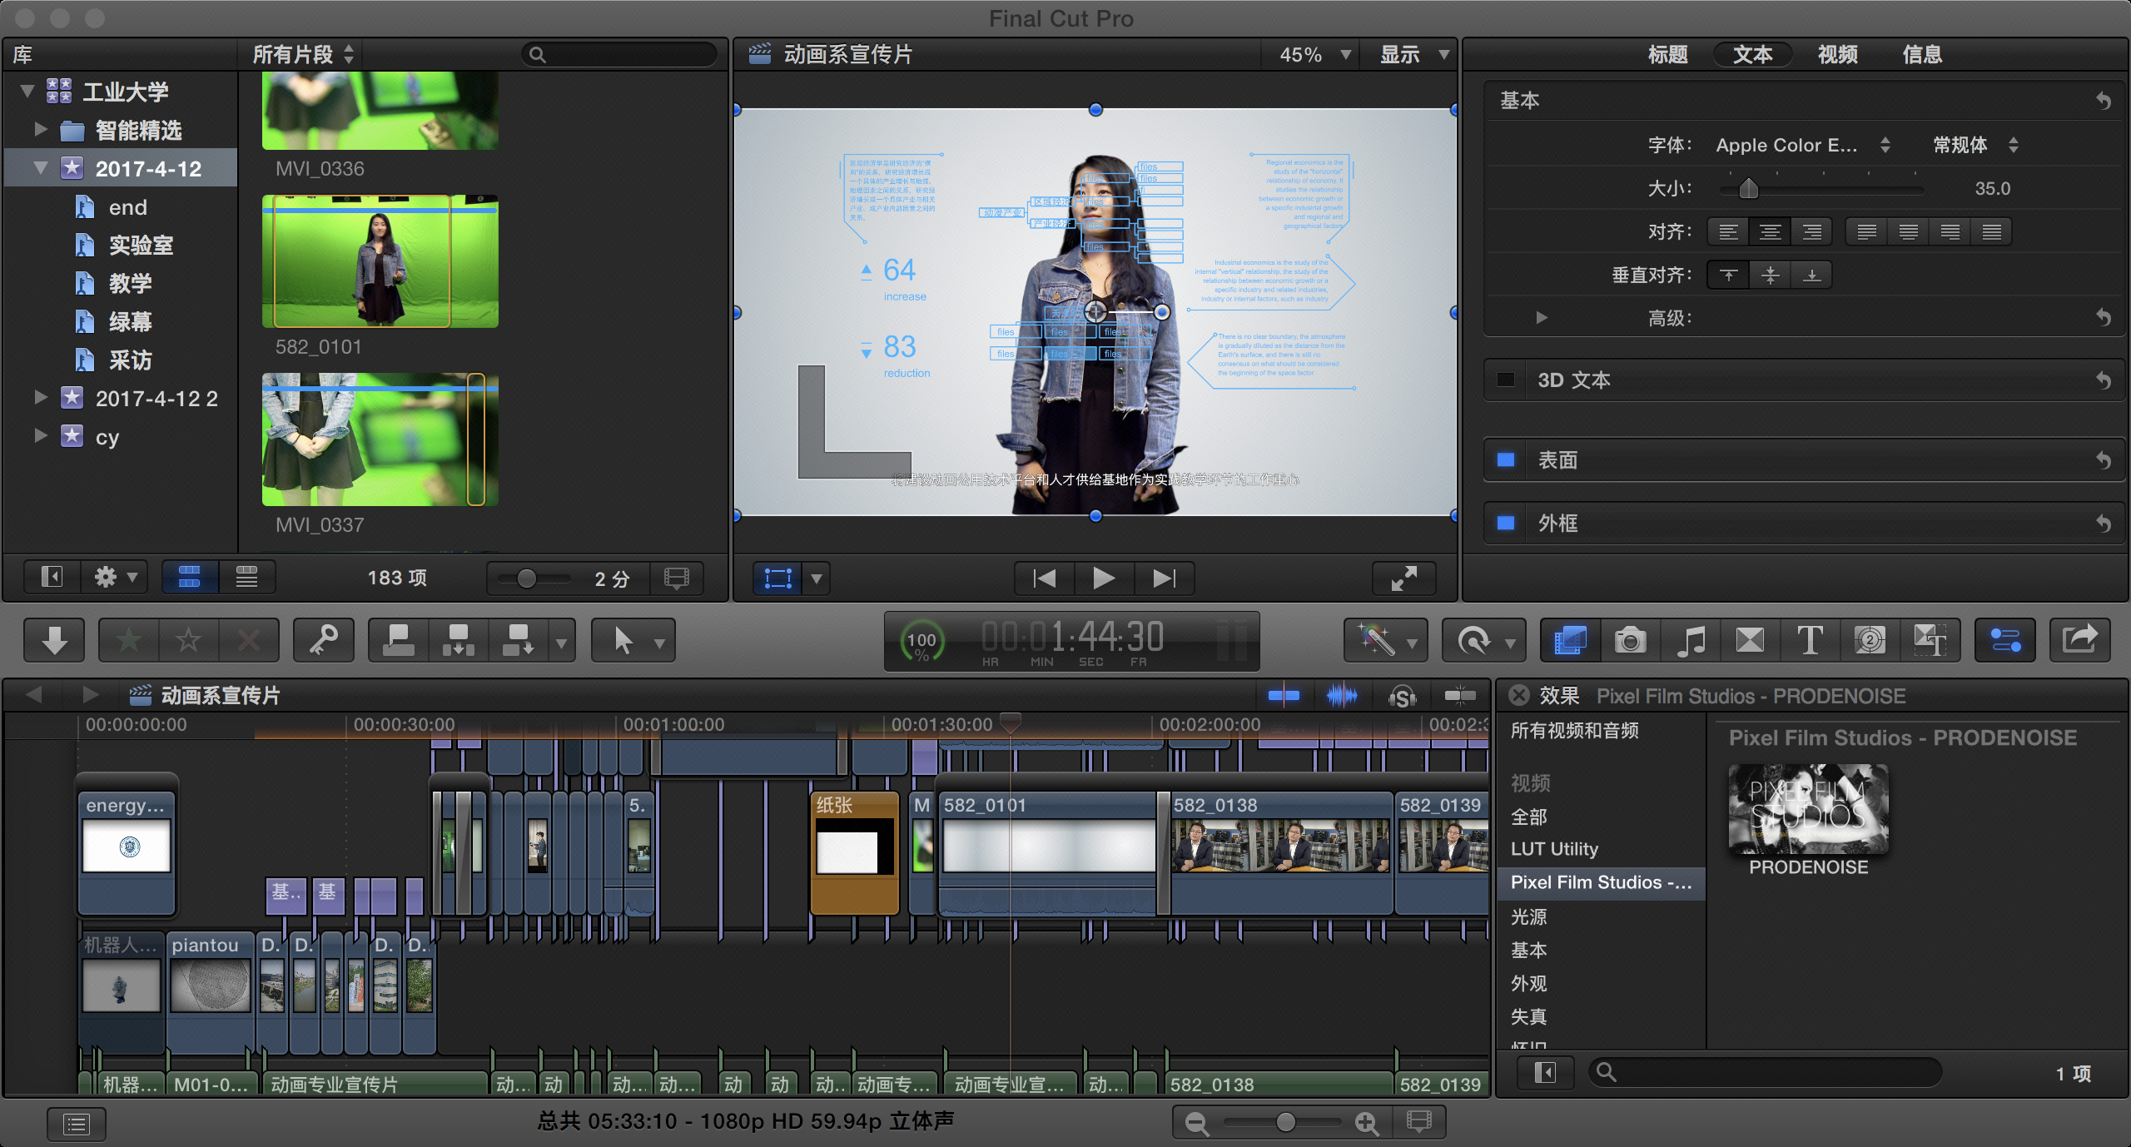Open the Generators browser icon
2131x1147 pixels.
click(x=1870, y=640)
